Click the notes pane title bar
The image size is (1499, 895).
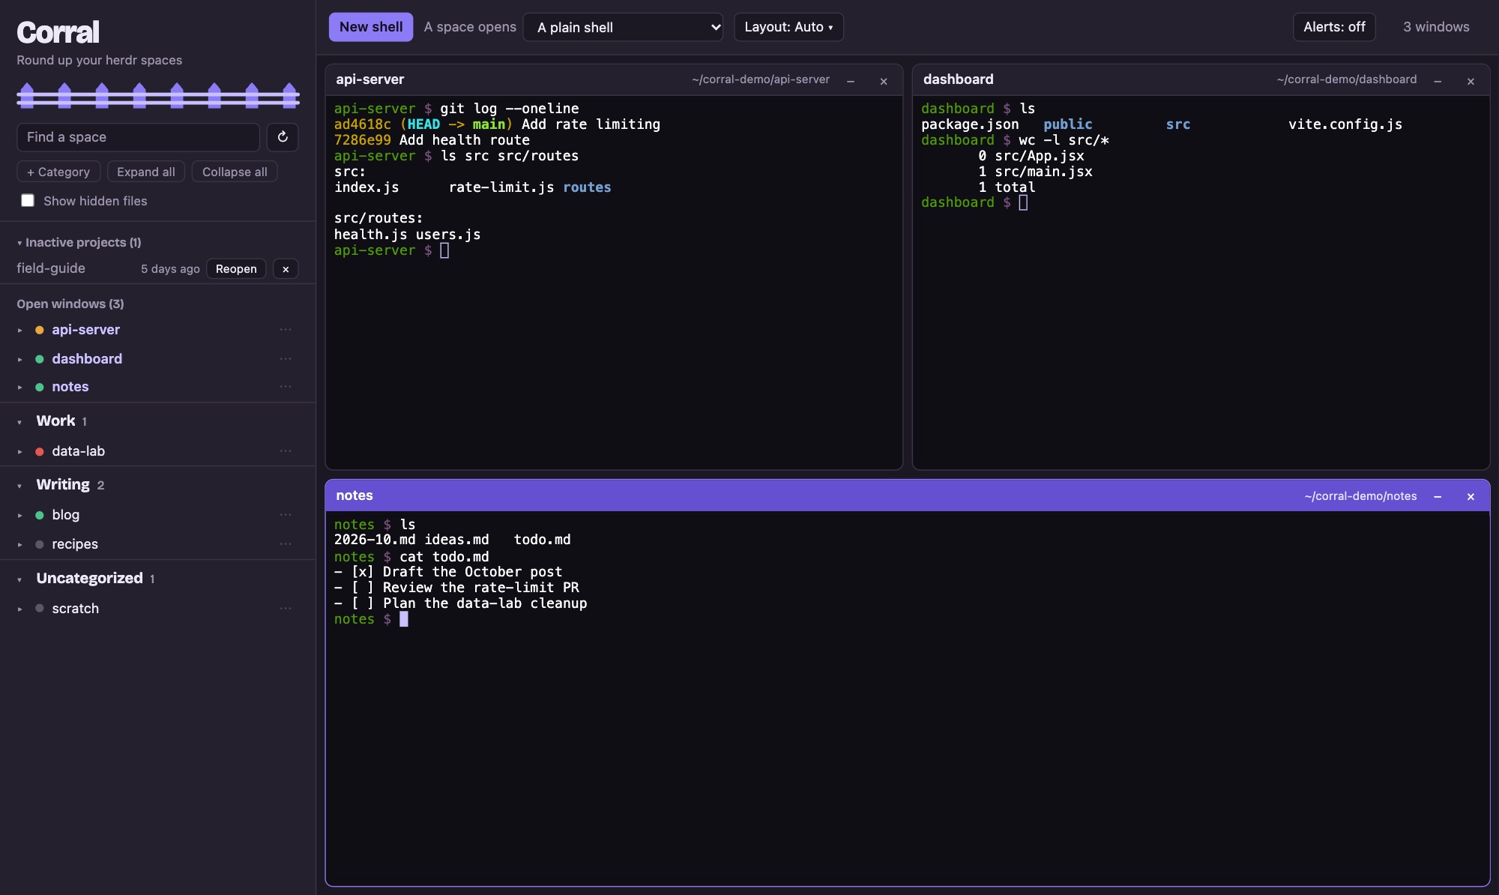pos(907,496)
